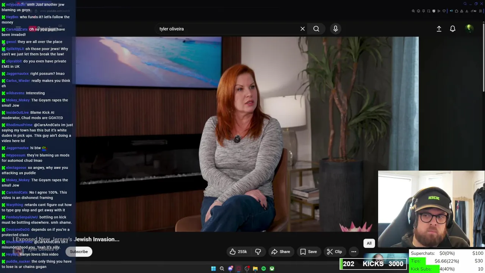Click chat user 'puddle_sucker'
Viewport: 485px width, 273px height.
18,262
